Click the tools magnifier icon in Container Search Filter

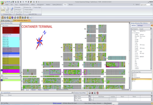click(94, 93)
